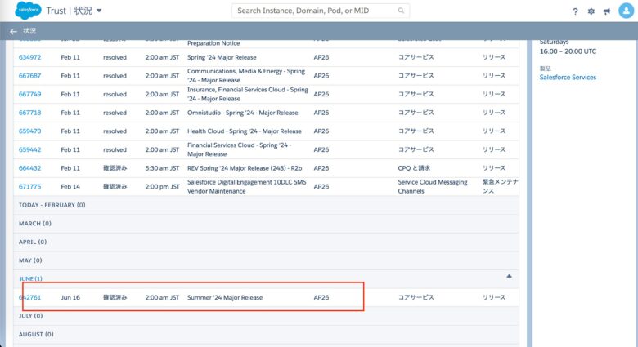
Task: Select Insurance, Financial Services Cloud release title
Action: (247, 94)
